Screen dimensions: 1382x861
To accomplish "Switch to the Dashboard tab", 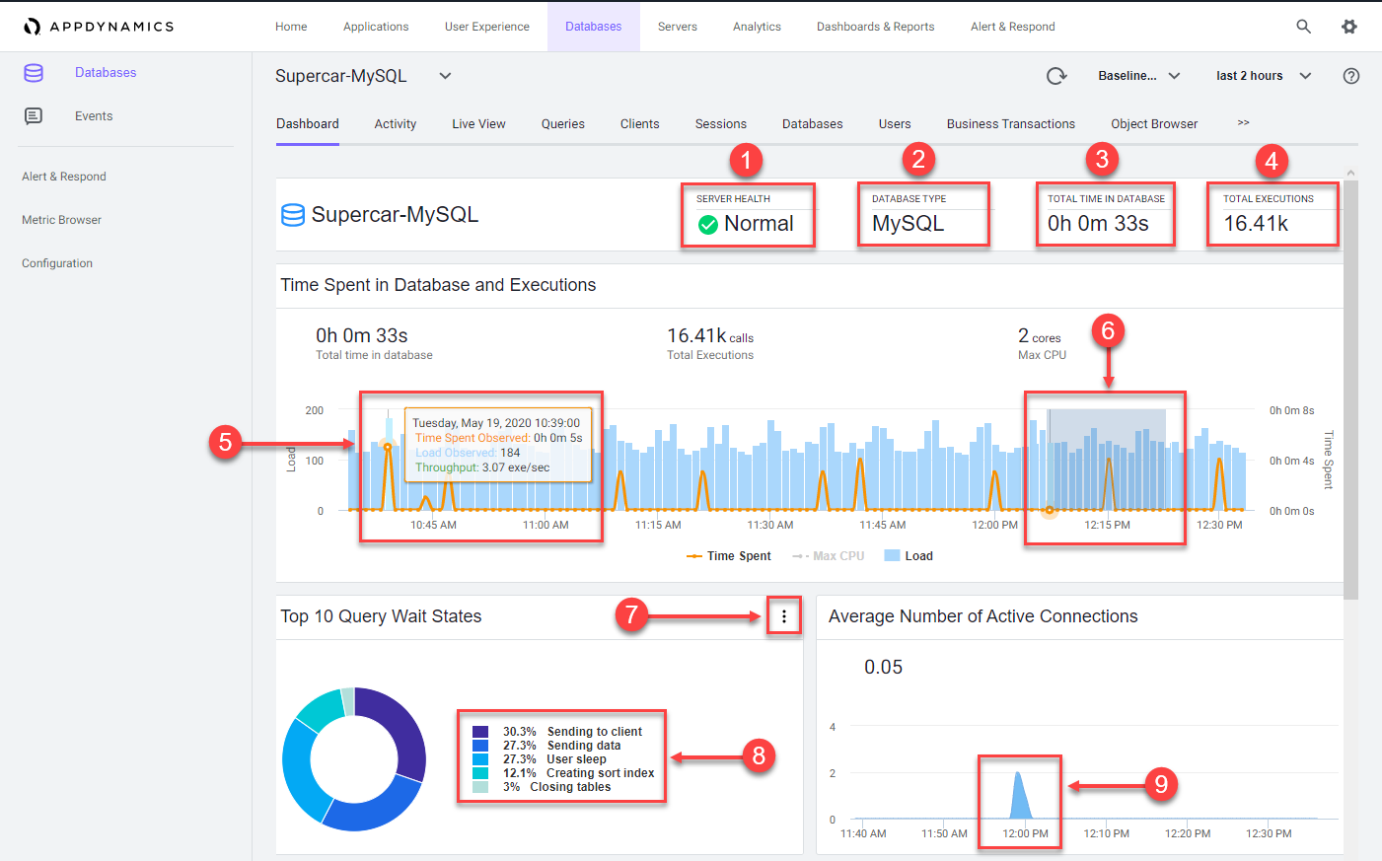I will tap(308, 124).
